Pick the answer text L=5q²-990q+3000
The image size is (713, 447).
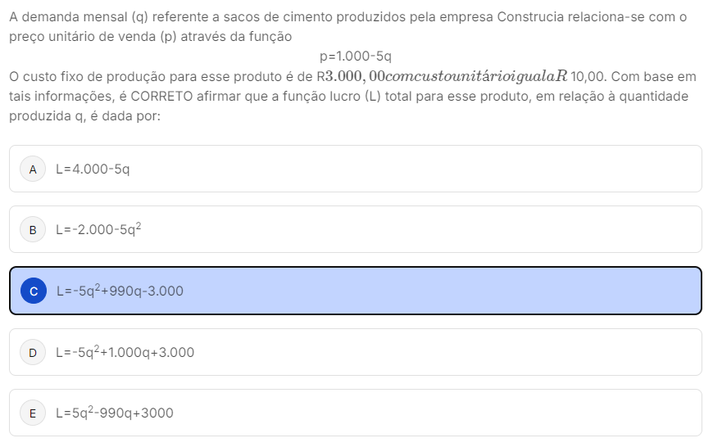(115, 413)
